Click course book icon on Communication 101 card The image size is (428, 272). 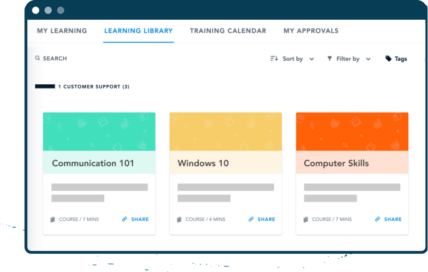(x=53, y=219)
